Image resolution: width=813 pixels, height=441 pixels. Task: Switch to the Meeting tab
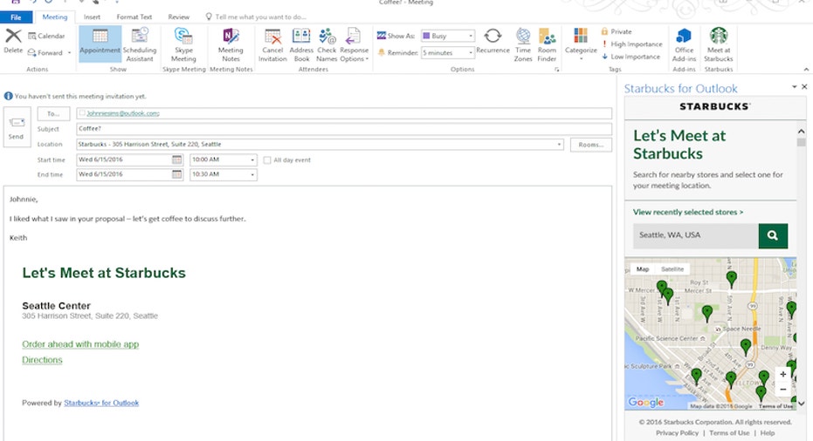[x=54, y=17]
